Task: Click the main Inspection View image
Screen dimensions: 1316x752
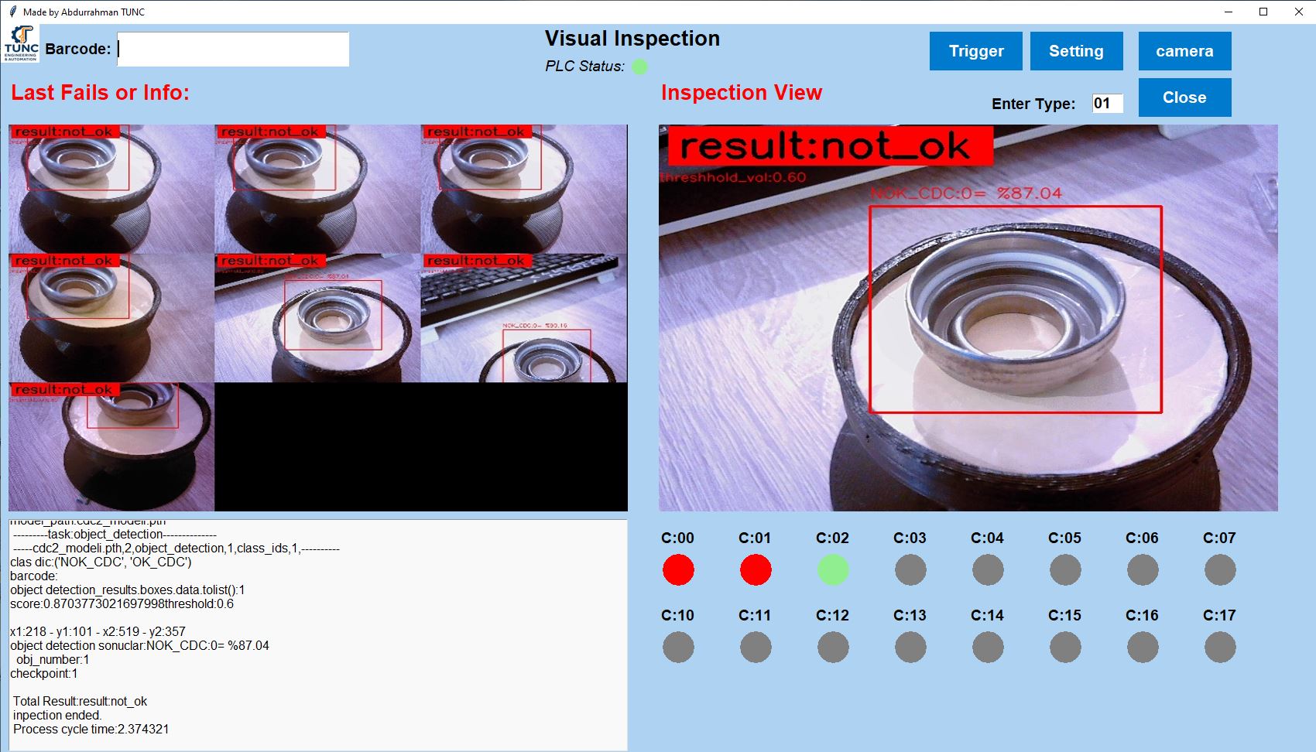Action: click(x=968, y=317)
